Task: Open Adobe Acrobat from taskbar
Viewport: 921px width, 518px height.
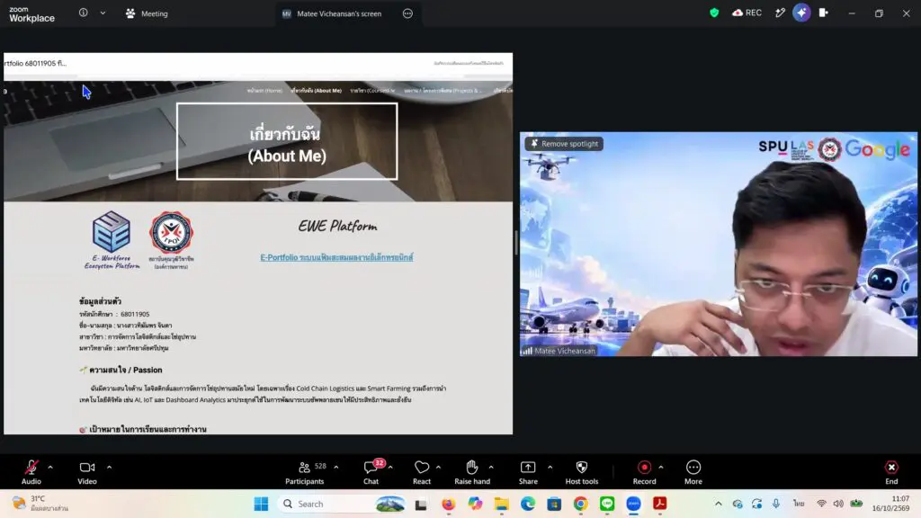Action: point(659,504)
